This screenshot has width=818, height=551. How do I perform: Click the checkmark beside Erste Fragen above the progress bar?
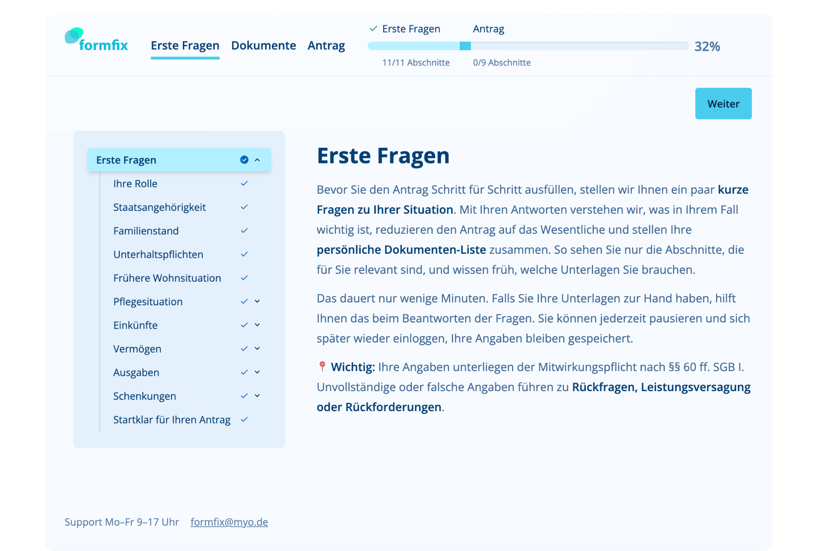373,29
